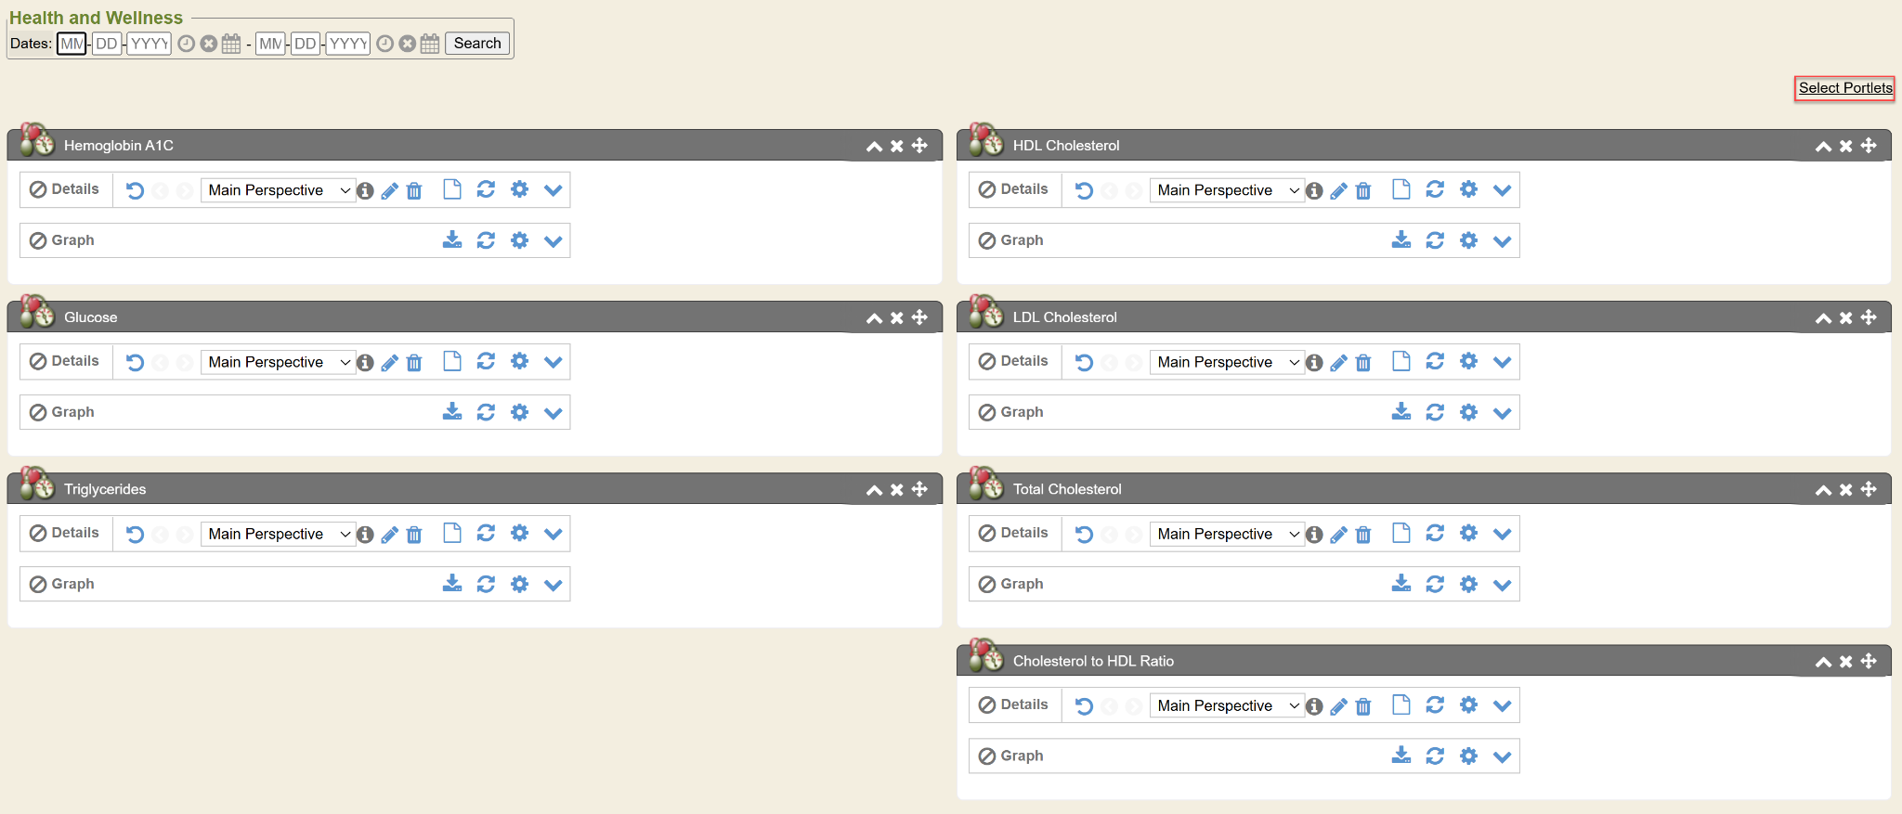This screenshot has height=814, width=1902.
Task: Open the calendar picker for the start date
Action: (x=231, y=44)
